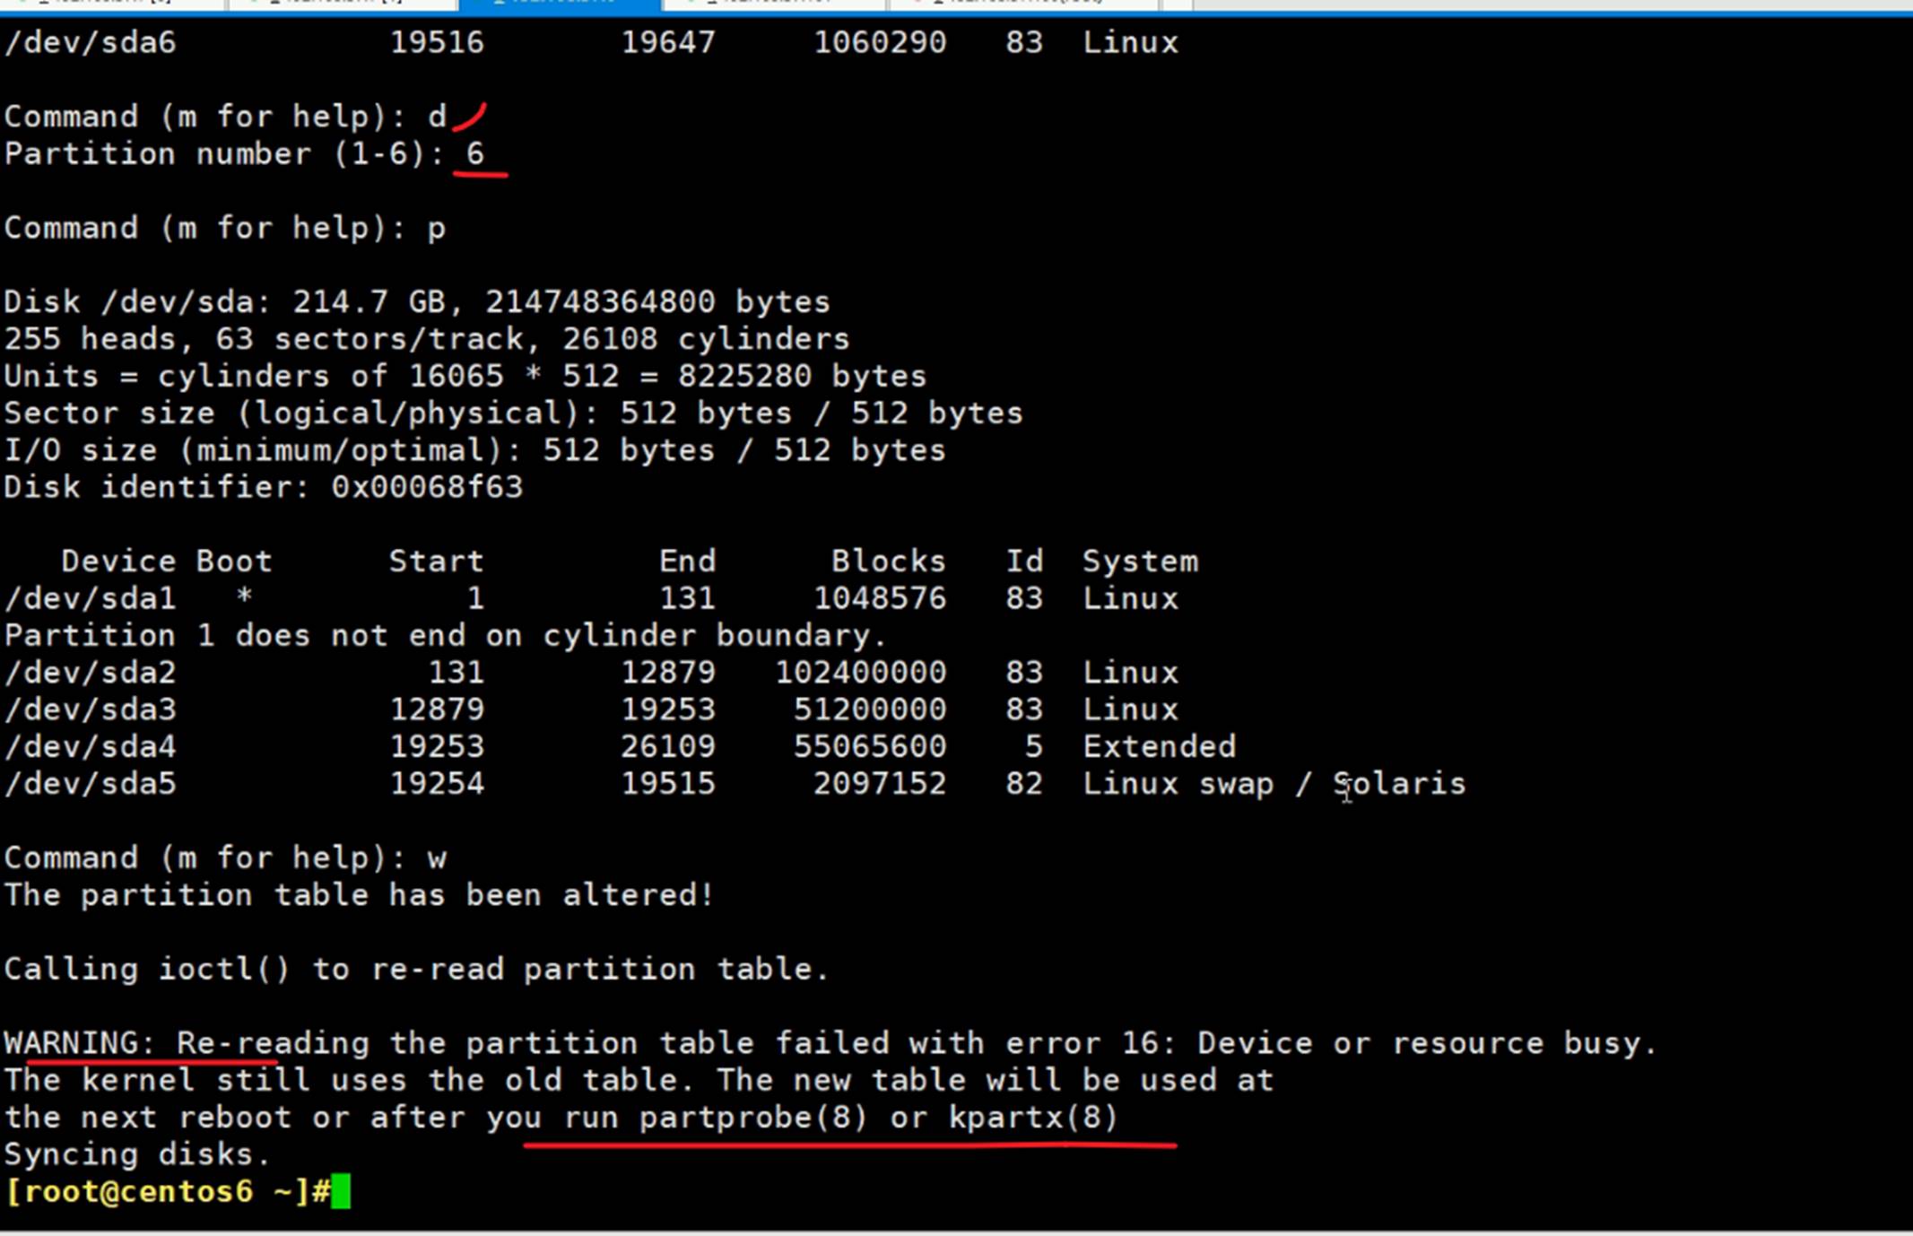Click the 'Syncing disks.' line
Viewport: 1913px width, 1236px height.
click(136, 1154)
